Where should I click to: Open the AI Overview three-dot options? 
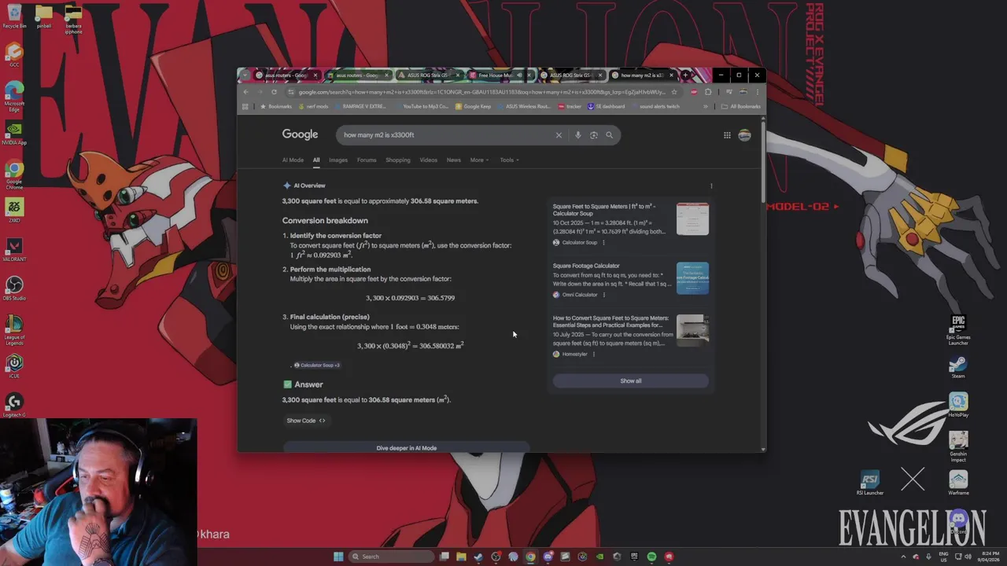click(x=711, y=186)
